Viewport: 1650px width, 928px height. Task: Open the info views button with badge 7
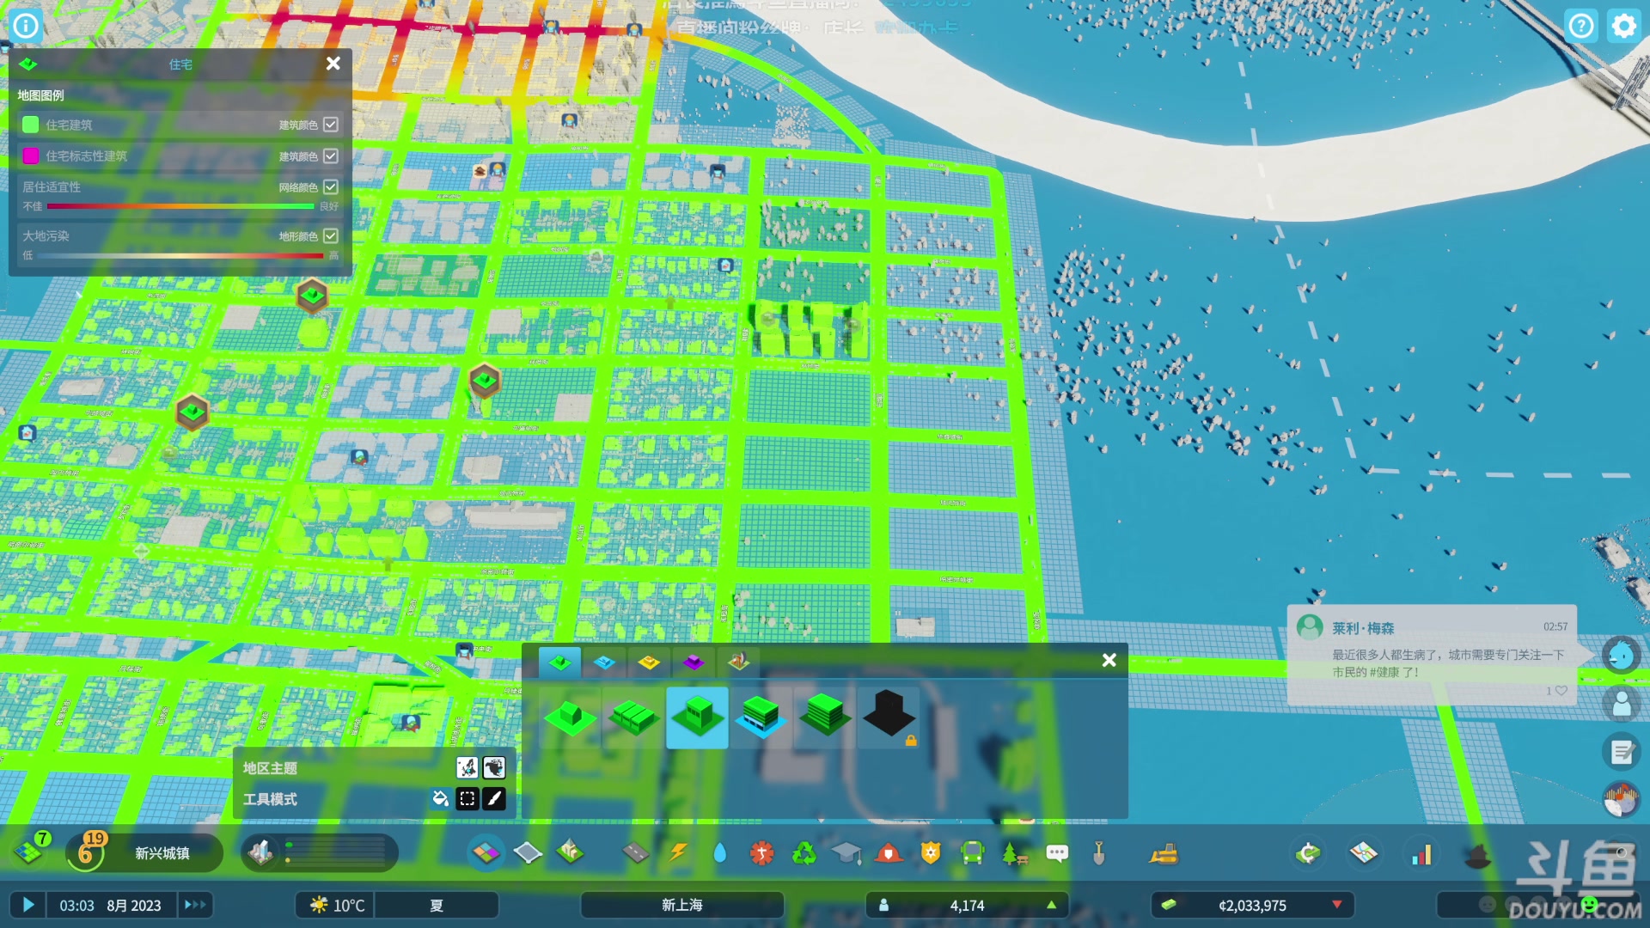(x=29, y=852)
